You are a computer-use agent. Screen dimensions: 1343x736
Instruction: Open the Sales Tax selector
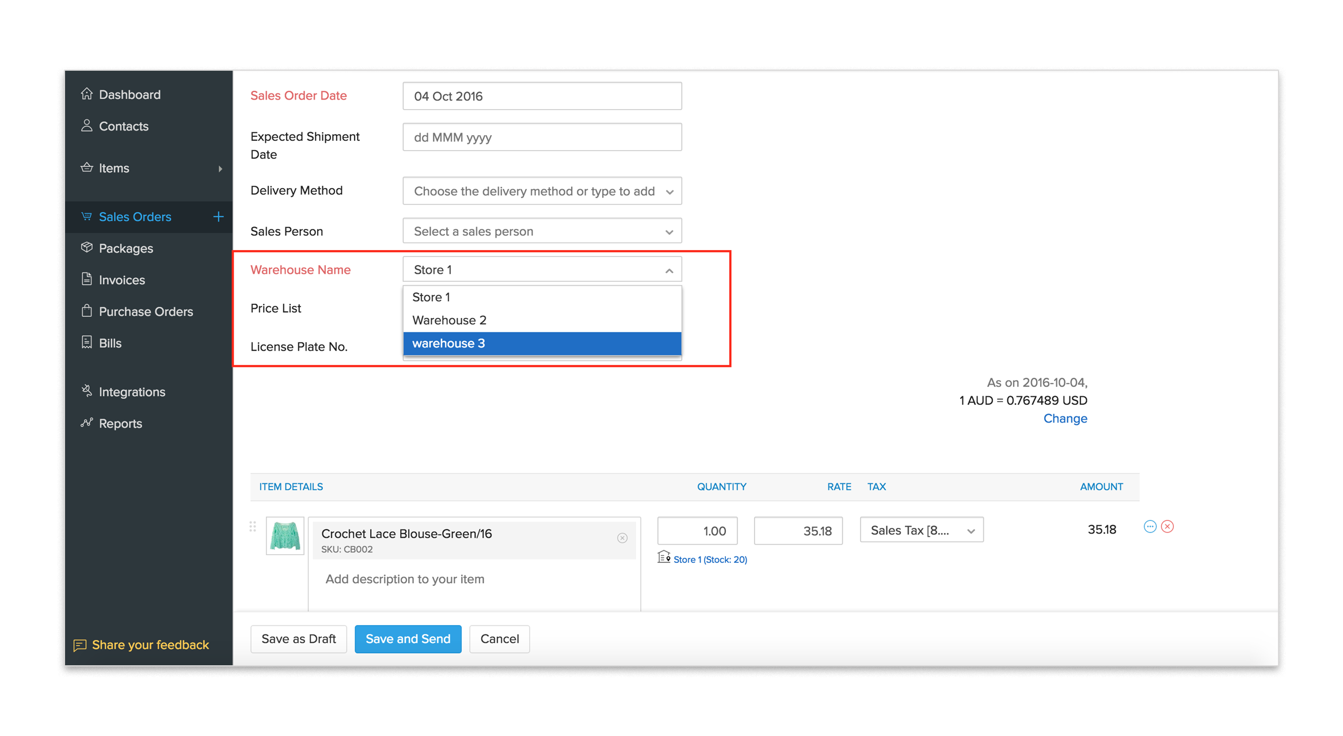(x=920, y=530)
